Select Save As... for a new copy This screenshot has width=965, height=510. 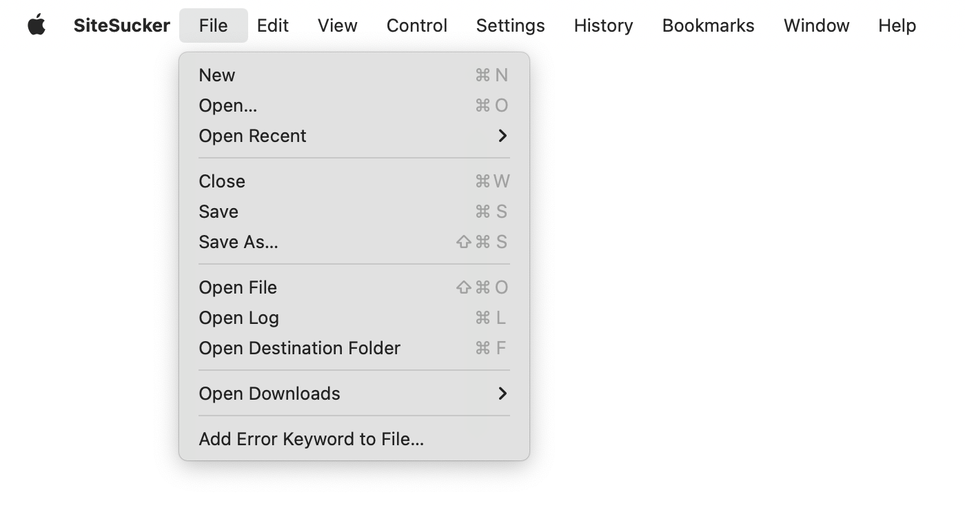click(x=238, y=242)
